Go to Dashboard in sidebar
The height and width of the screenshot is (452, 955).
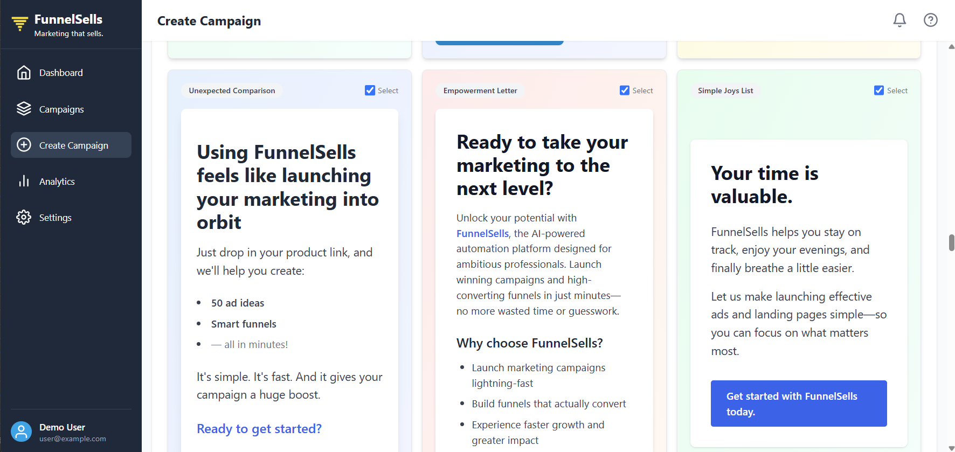tap(71, 73)
